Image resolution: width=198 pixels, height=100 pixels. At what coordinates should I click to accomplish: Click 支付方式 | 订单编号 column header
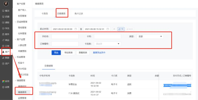[182, 76]
